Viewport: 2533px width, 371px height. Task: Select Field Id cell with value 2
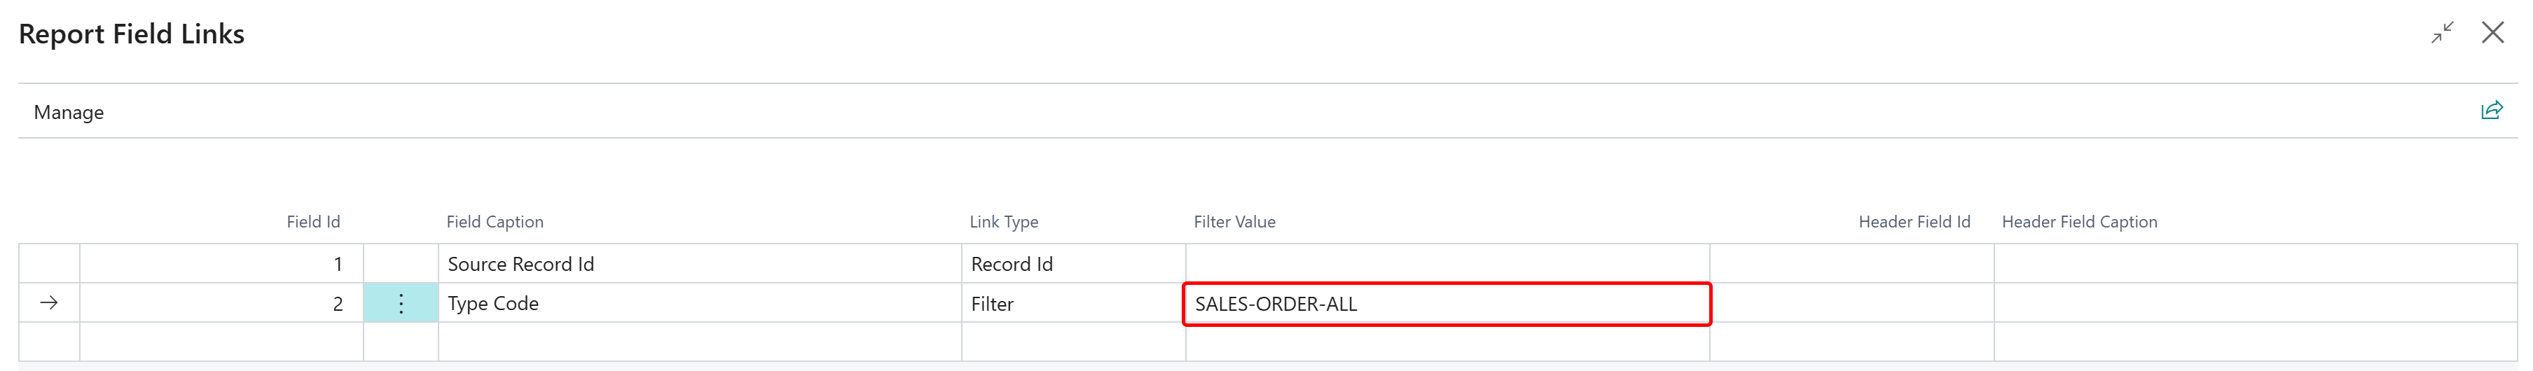coord(221,303)
